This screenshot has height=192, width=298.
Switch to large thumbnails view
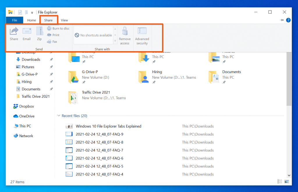(287, 181)
